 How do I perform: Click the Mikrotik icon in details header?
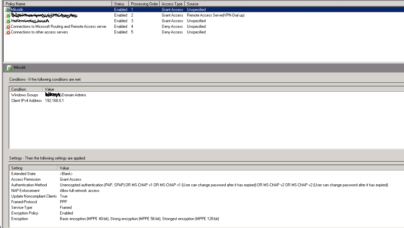pos(9,68)
